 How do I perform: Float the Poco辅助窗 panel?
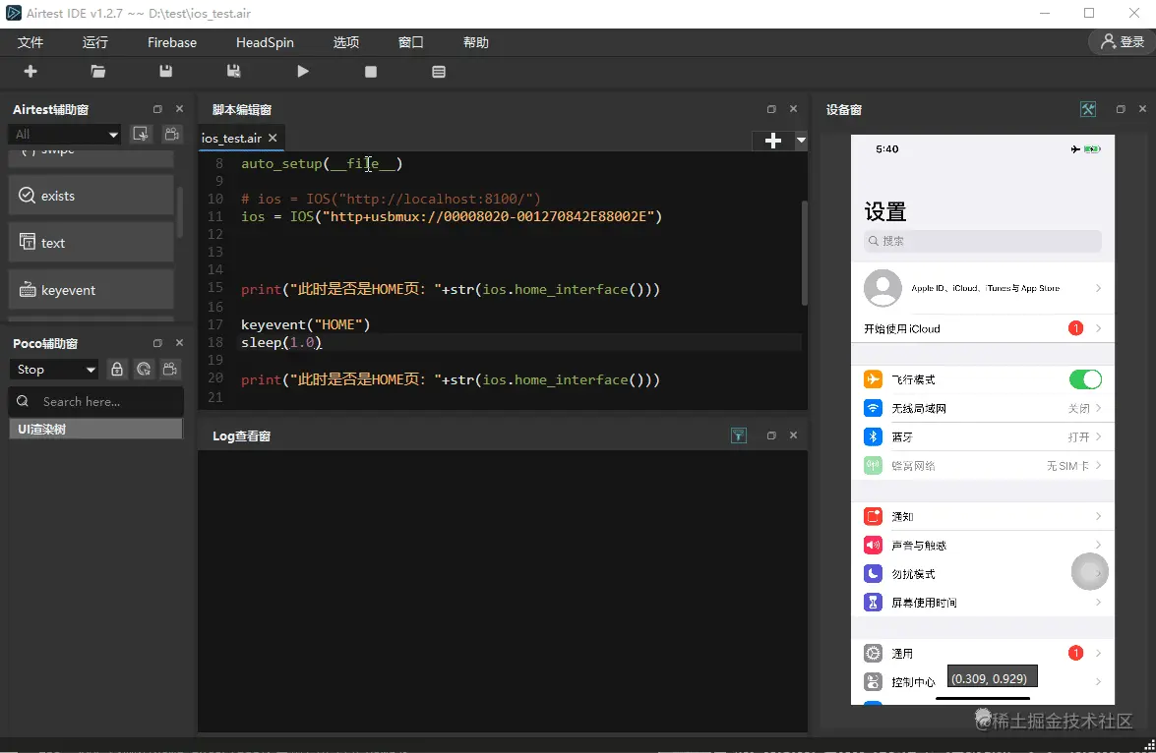(x=157, y=343)
